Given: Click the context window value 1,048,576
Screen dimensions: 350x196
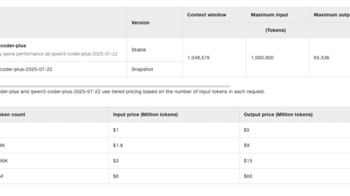Looking at the screenshot, I should [x=198, y=58].
